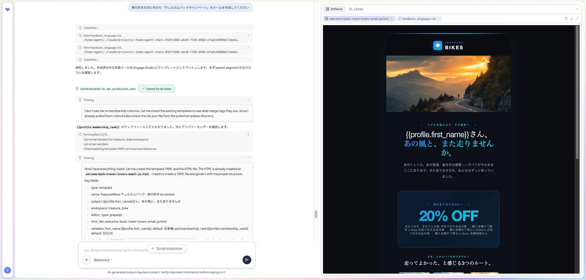Expand the Read feedback_language.md step
586x280 pixels.
coord(248,35)
